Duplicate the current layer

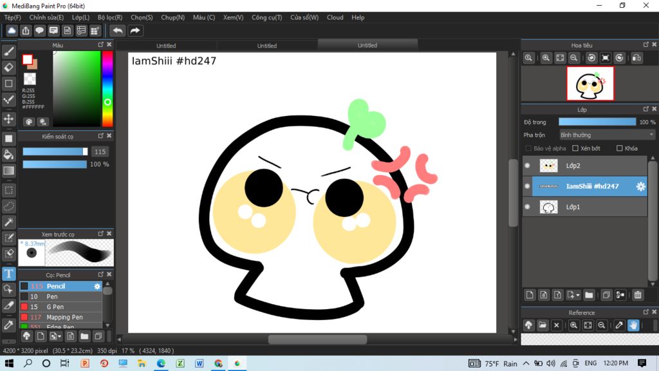[606, 295]
